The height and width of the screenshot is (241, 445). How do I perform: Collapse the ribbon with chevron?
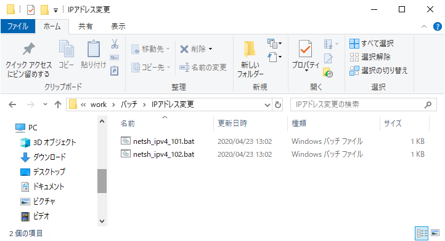click(x=424, y=26)
